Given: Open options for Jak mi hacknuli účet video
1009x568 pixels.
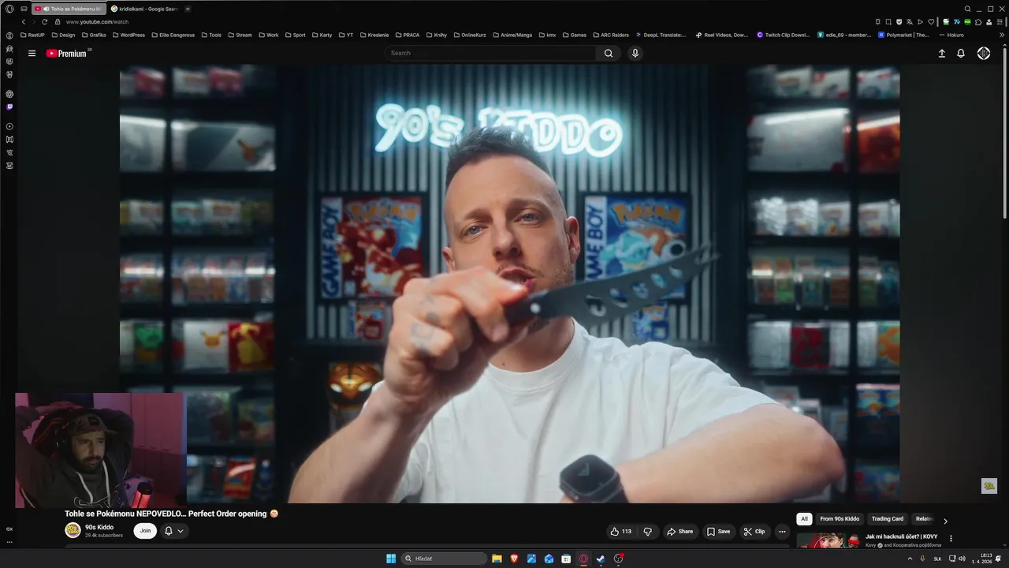Looking at the screenshot, I should (x=951, y=539).
